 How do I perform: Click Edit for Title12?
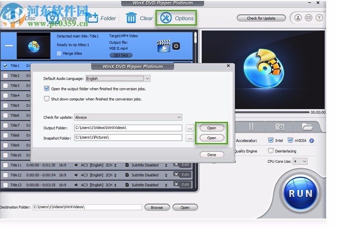(182, 174)
